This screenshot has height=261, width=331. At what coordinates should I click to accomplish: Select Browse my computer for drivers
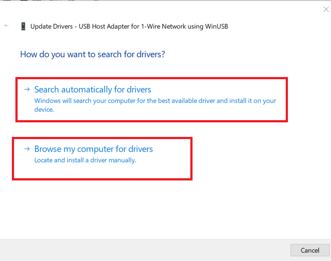[94, 149]
